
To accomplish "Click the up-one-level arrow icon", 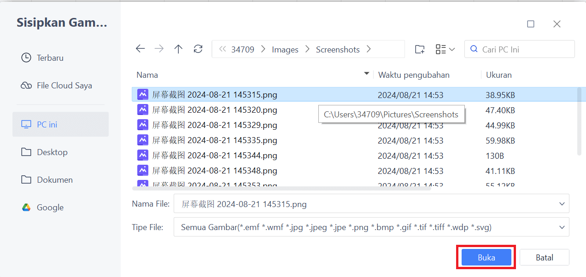I will (x=178, y=49).
